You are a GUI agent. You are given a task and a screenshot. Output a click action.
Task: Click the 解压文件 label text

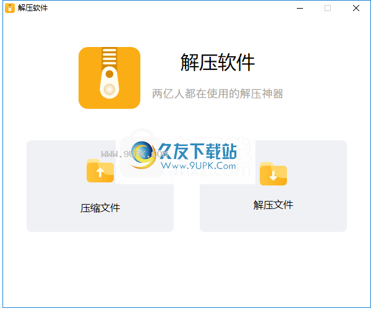(x=273, y=205)
